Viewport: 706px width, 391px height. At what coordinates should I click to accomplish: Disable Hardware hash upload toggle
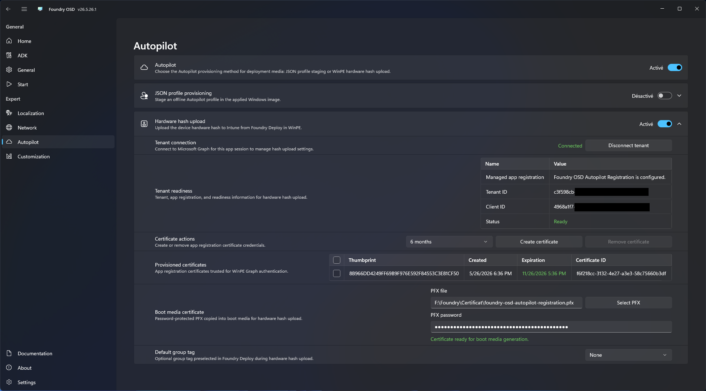(664, 124)
